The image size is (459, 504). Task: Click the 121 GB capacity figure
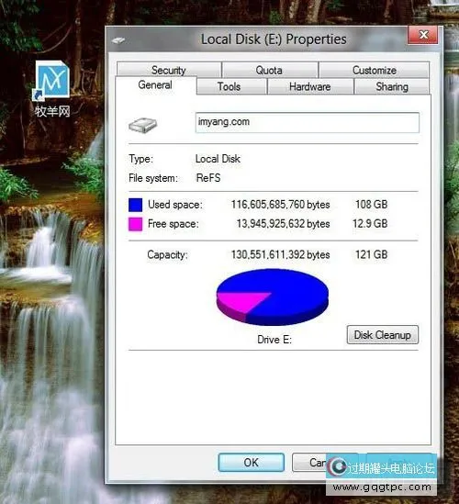(371, 254)
